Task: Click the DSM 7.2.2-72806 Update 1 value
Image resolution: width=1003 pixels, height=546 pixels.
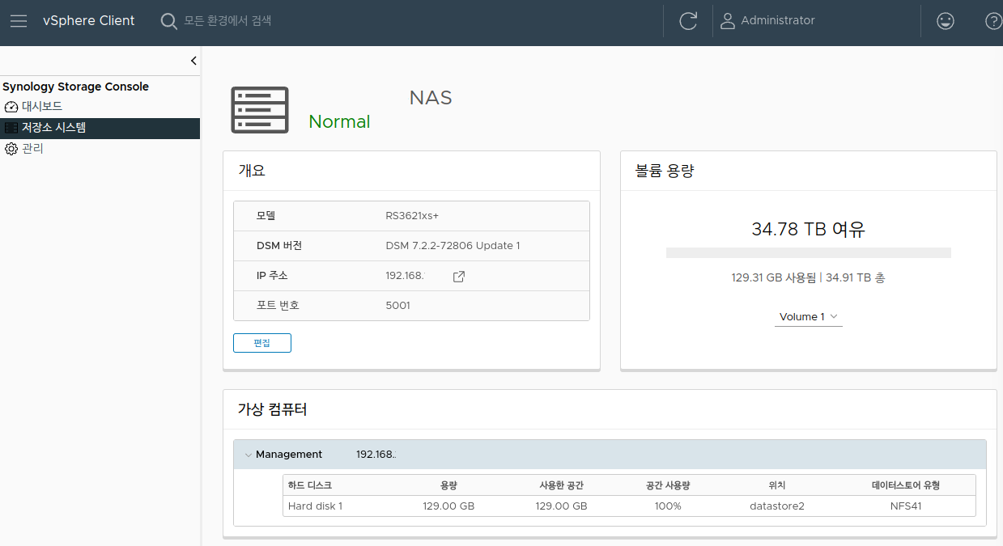Action: 453,246
